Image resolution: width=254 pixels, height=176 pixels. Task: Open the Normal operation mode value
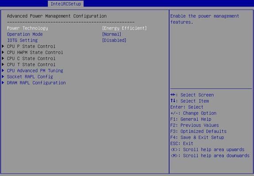[x=112, y=34]
